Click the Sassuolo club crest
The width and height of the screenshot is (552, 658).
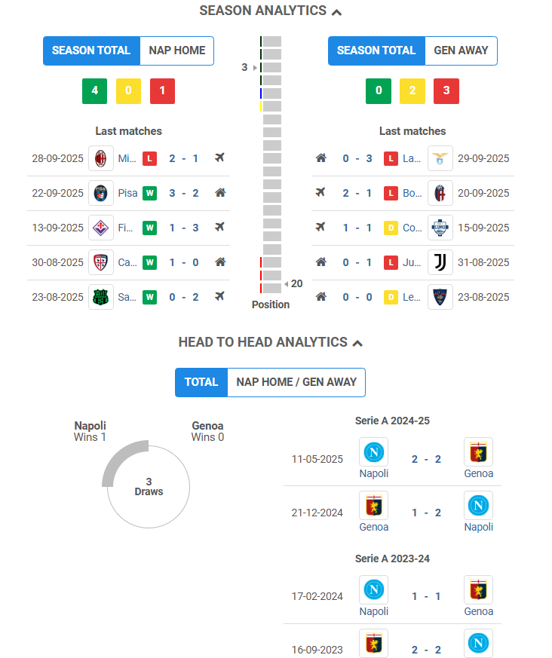pos(101,297)
